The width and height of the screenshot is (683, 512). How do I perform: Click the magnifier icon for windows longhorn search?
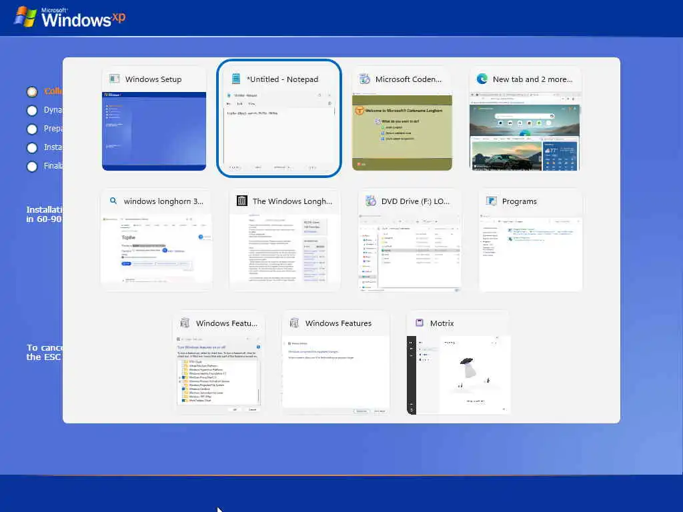113,201
